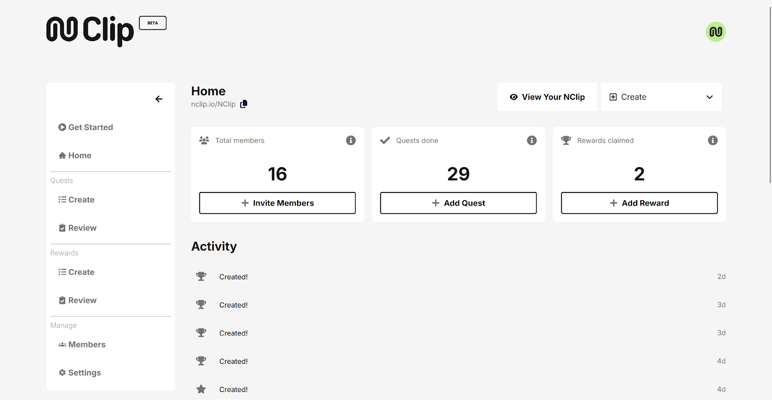The width and height of the screenshot is (772, 400).
Task: Collapse sidebar with the back arrow
Action: (159, 99)
